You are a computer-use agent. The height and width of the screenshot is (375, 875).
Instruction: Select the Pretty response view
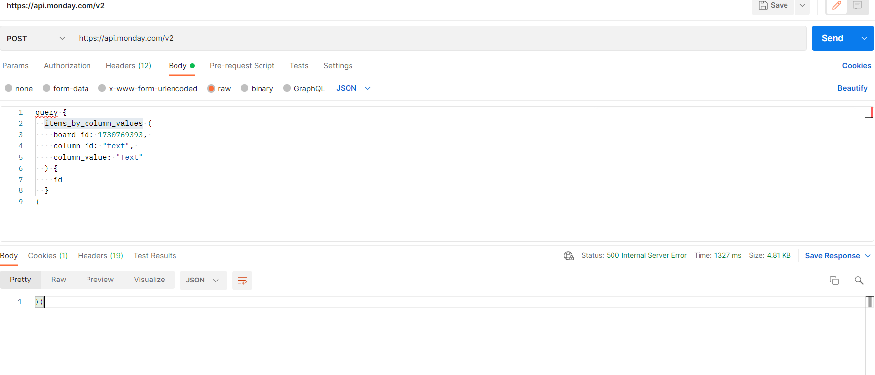point(20,280)
